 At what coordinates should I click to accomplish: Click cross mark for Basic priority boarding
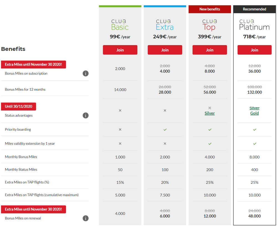click(120, 129)
